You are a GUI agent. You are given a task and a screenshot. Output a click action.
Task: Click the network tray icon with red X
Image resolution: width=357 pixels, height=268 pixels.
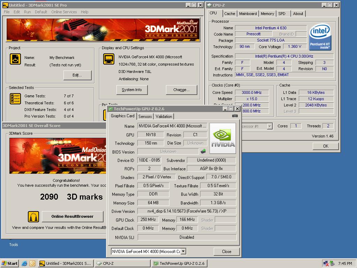[326, 263]
